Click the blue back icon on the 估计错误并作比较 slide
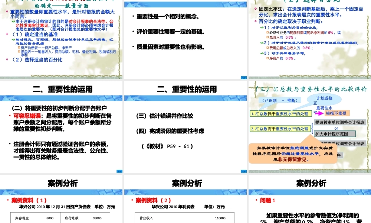The image size is (371, 223). click(243, 171)
